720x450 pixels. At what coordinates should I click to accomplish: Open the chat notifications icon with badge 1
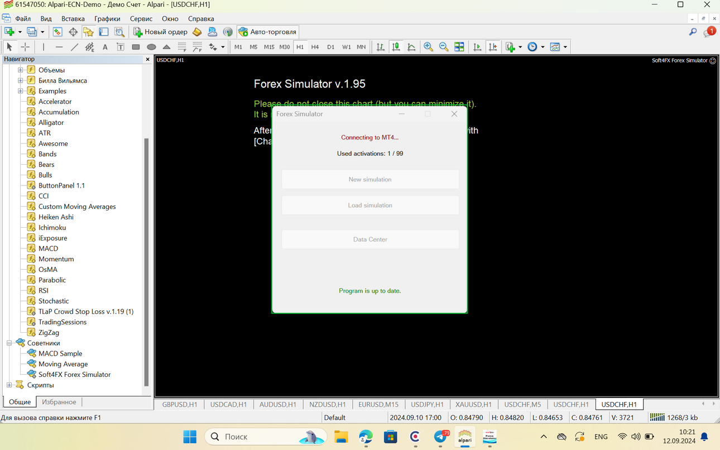[709, 32]
